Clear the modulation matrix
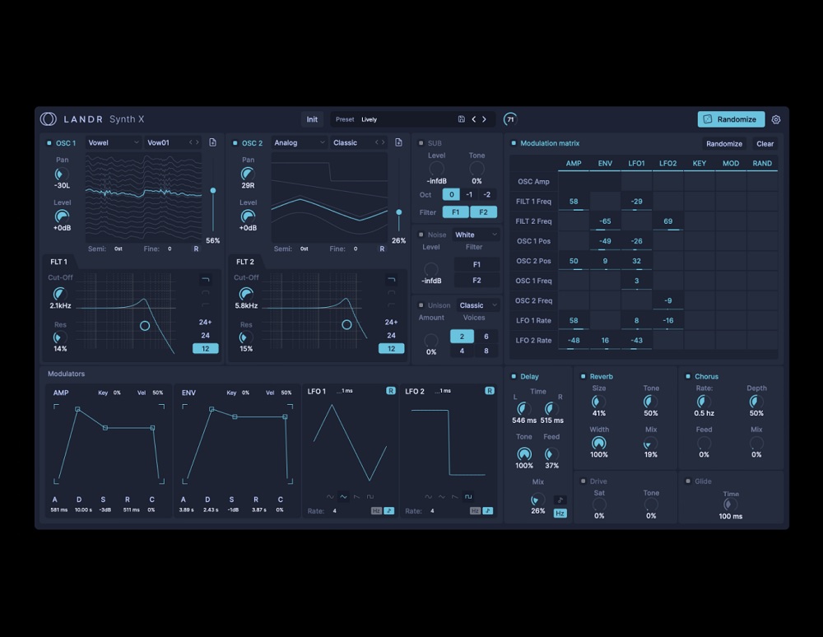 coord(765,143)
